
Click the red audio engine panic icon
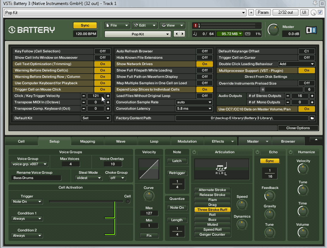pyautogui.click(x=195, y=25)
